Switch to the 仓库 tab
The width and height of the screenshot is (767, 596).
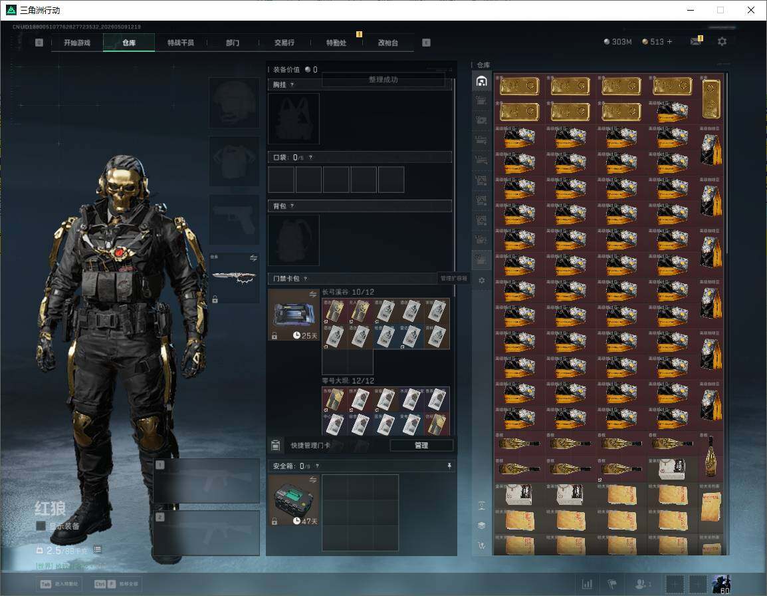[x=129, y=43]
